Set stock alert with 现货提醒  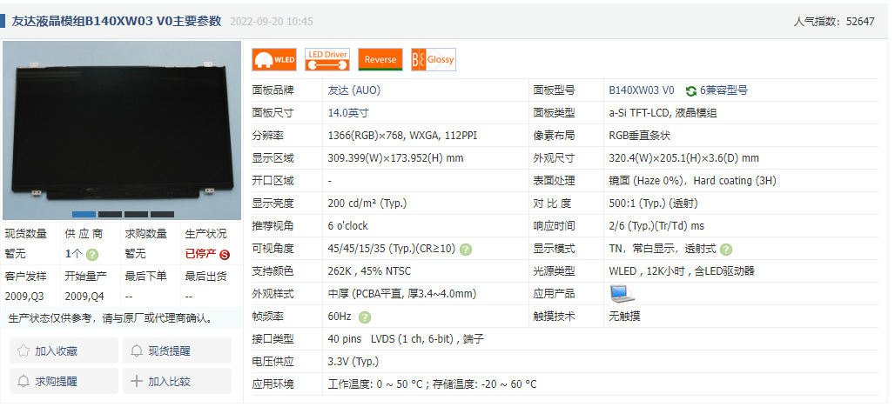[x=177, y=350]
